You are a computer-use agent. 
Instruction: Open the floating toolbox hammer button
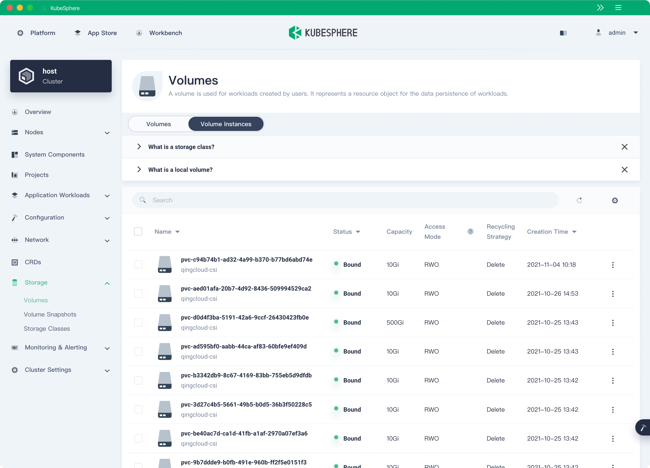pyautogui.click(x=643, y=428)
